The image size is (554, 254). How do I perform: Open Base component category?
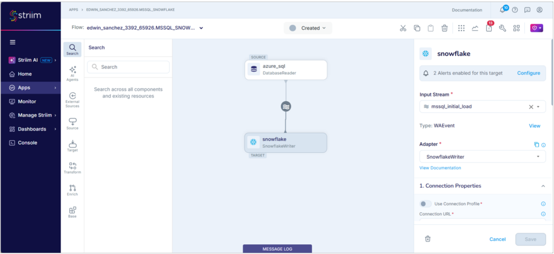[x=72, y=212]
